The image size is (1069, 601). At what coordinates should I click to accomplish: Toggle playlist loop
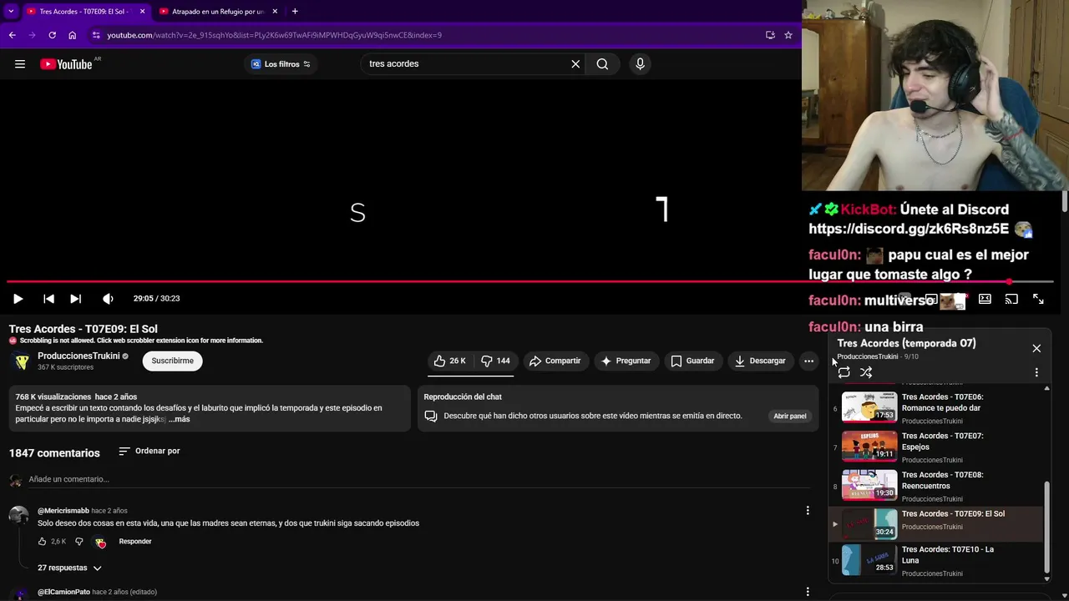[x=844, y=372]
